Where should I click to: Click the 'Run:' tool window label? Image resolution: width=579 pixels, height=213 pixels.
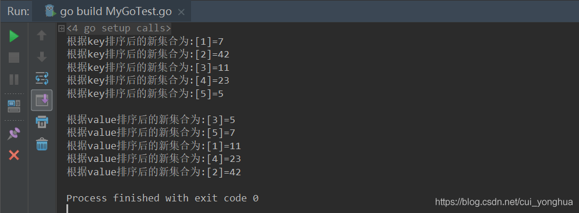(19, 12)
